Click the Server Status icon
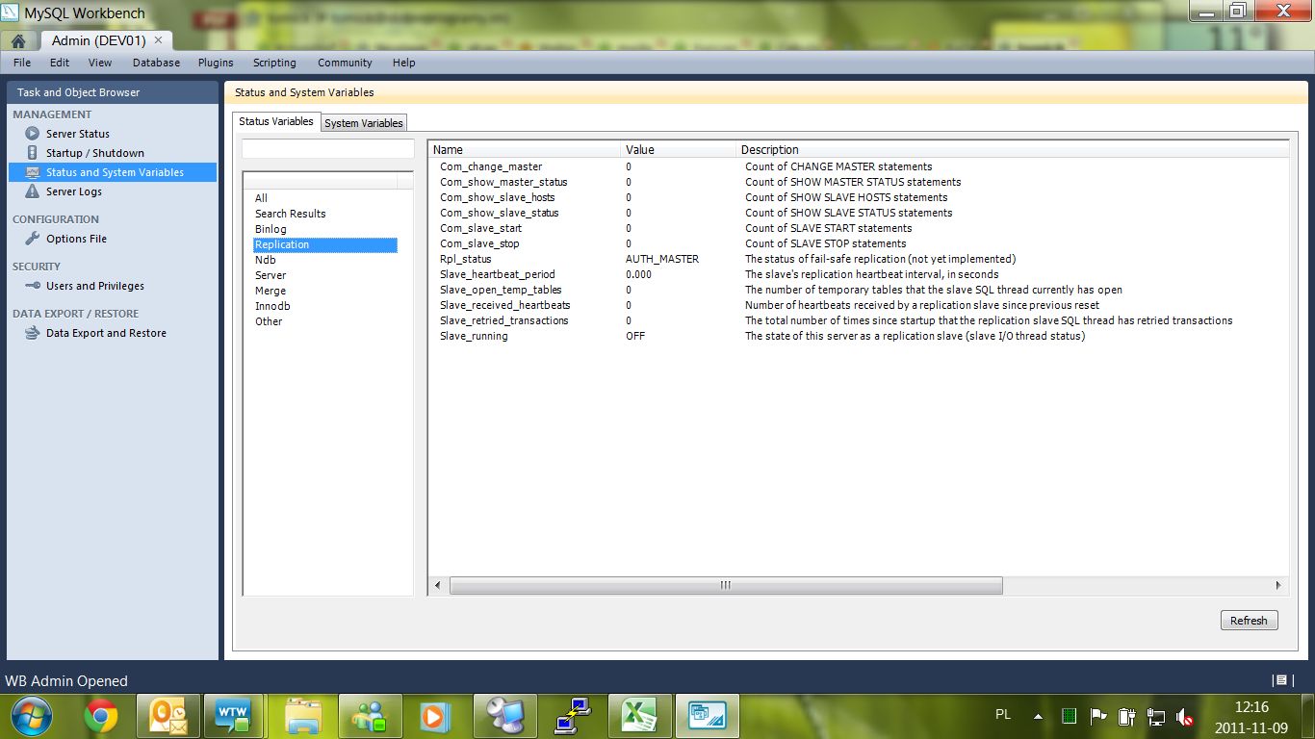 pyautogui.click(x=33, y=134)
